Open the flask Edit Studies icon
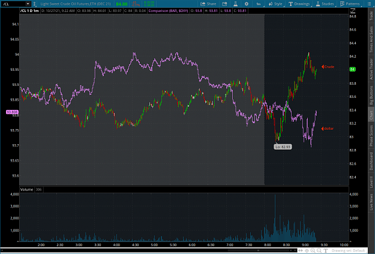375x254 pixels. 236,4
